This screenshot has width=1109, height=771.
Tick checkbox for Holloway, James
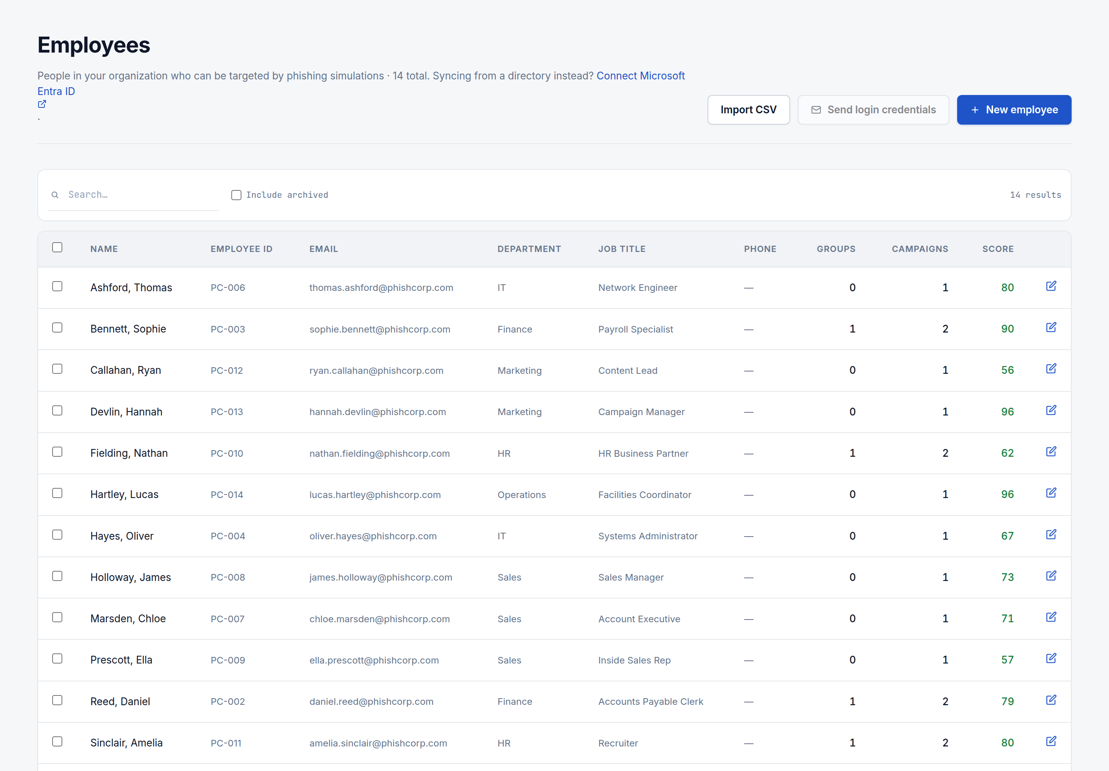click(57, 576)
